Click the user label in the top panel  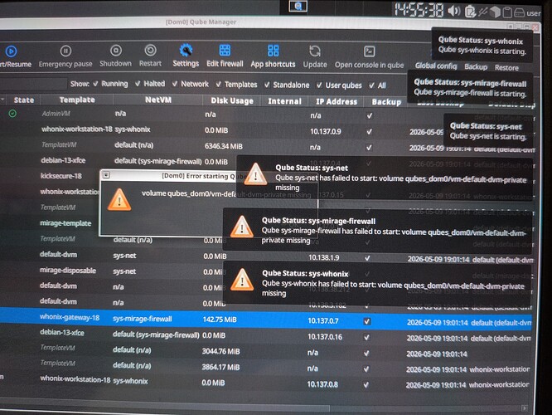coord(533,13)
